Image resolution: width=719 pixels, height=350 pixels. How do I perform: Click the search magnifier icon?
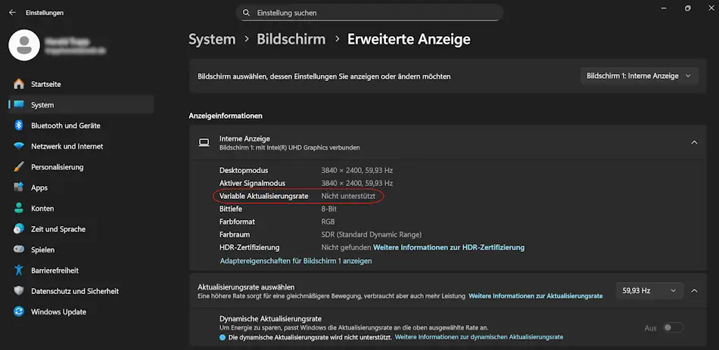[x=246, y=13]
